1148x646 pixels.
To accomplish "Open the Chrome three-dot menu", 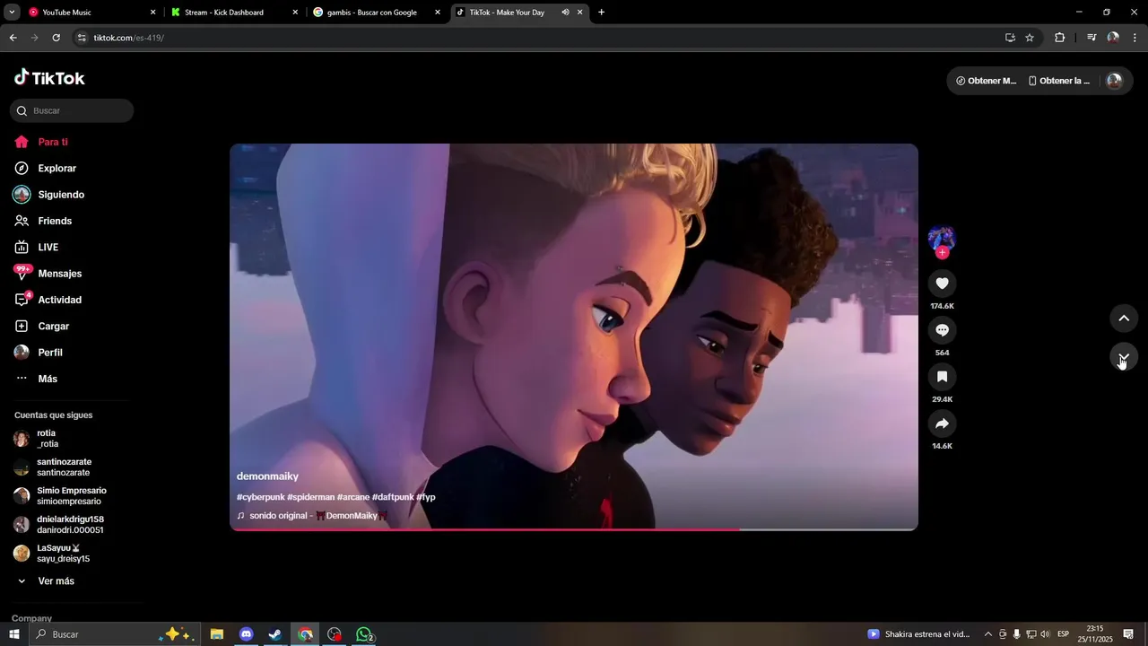I will (x=1135, y=38).
